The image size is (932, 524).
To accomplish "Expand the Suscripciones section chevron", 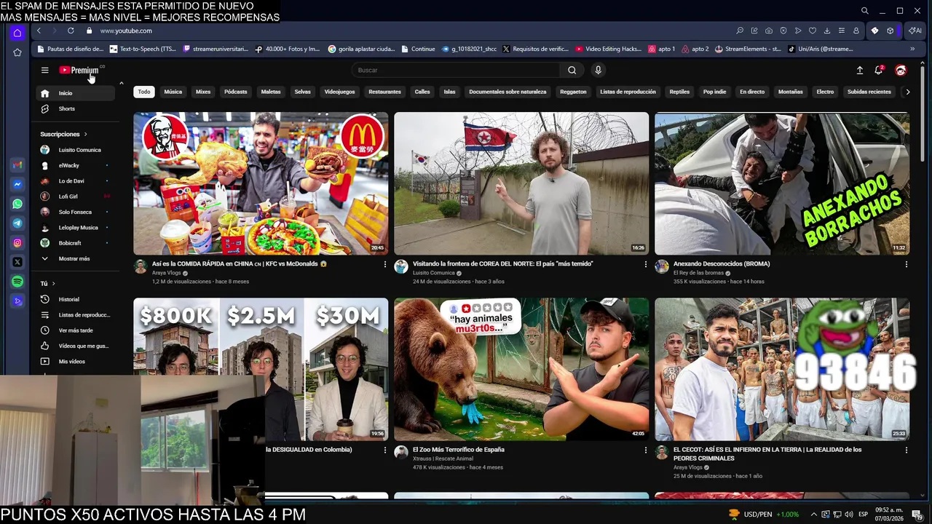I will (x=85, y=134).
